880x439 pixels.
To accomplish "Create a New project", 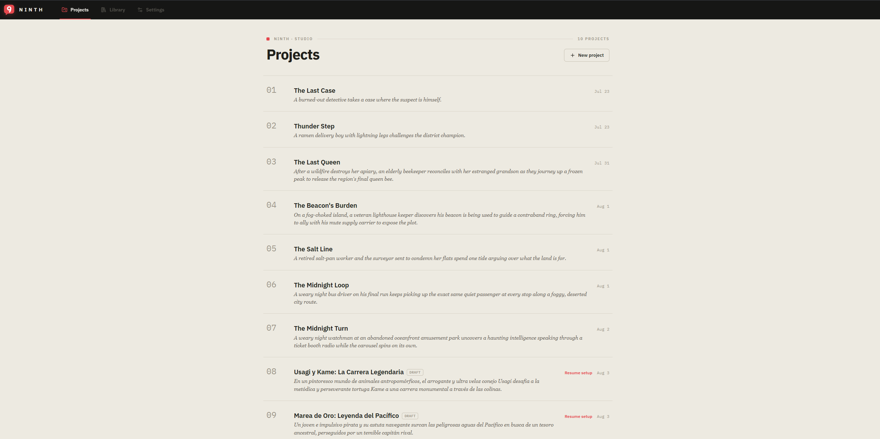I will point(586,55).
